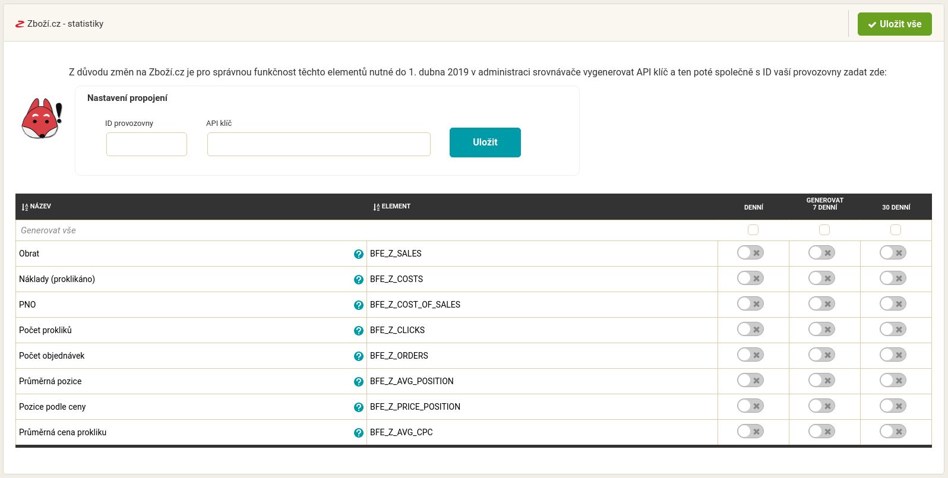Click the teal Uložit button

click(485, 143)
